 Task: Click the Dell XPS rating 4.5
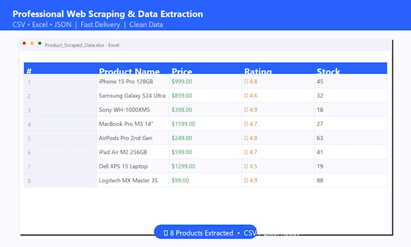coord(251,166)
